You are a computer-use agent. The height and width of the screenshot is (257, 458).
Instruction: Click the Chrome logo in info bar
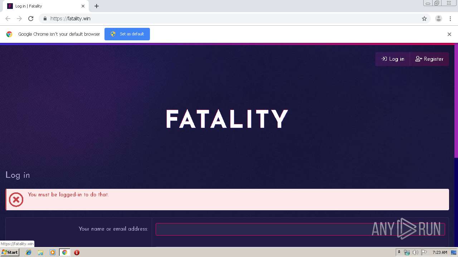[9, 34]
